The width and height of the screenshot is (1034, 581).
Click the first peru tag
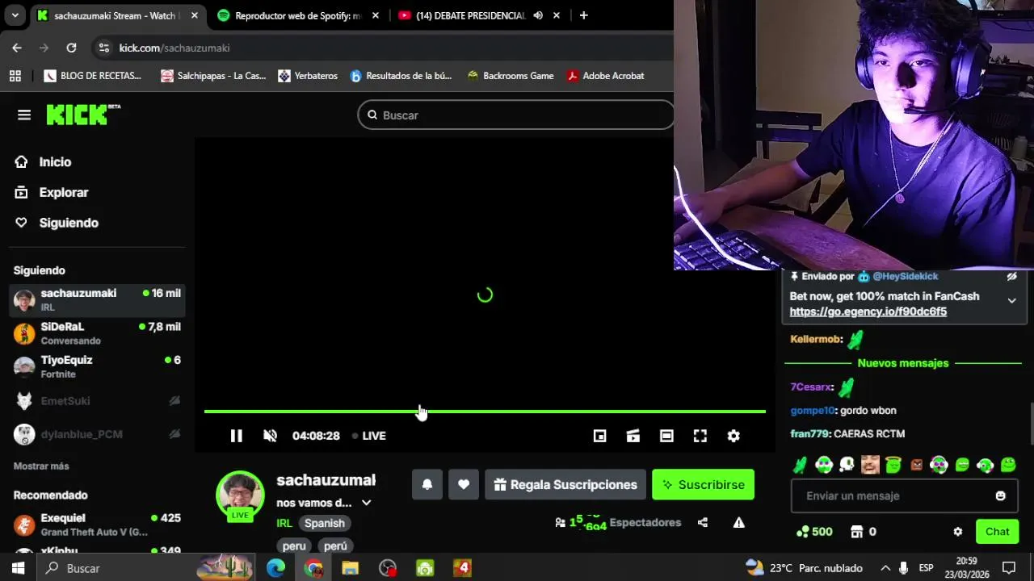[x=294, y=546]
